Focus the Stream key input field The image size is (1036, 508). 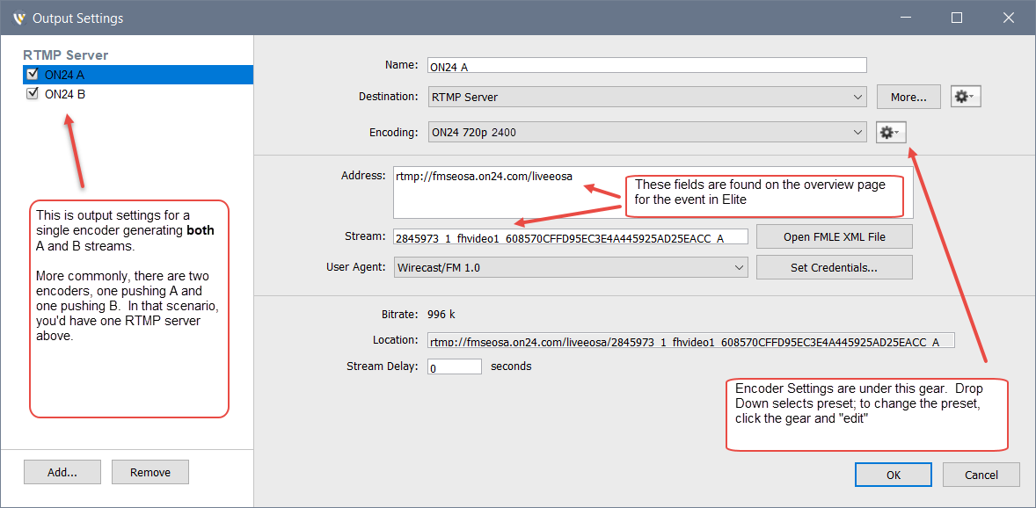coord(571,236)
